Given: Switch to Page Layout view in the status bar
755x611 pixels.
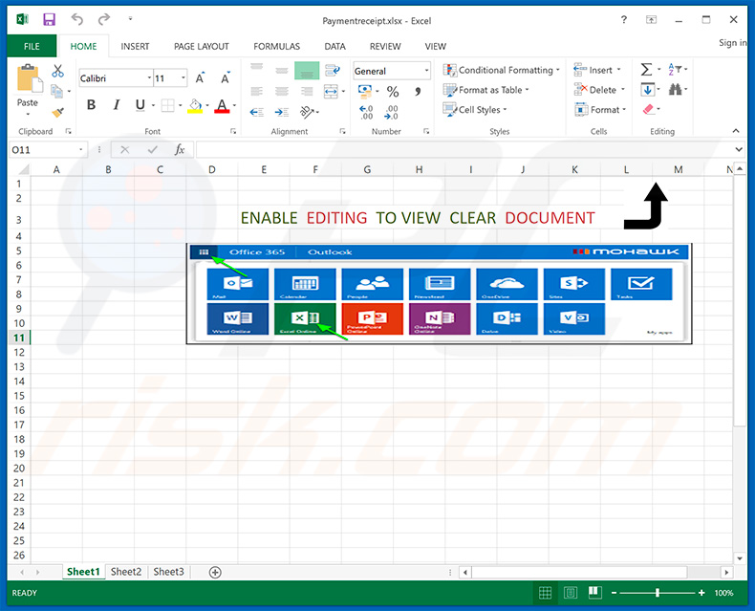Looking at the screenshot, I should 571,593.
